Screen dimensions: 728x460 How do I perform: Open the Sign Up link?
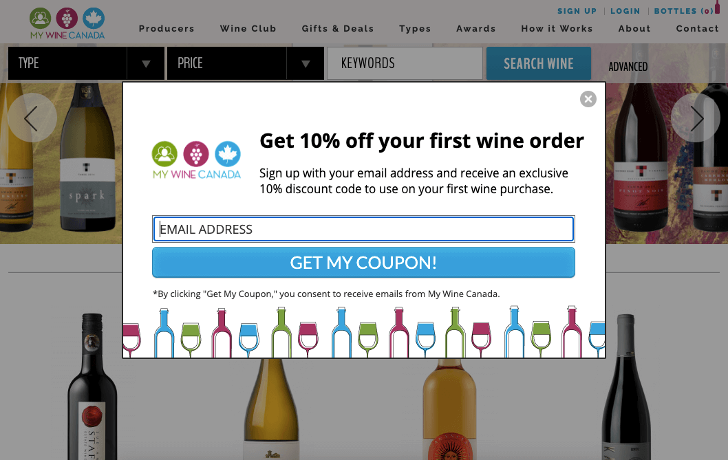pos(577,11)
